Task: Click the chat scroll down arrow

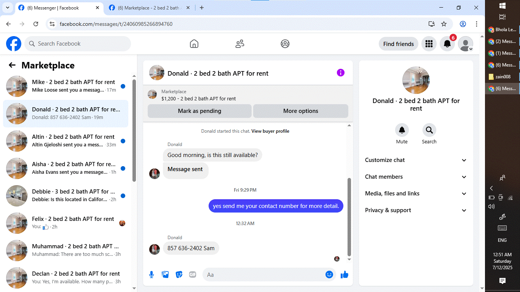Action: click(x=349, y=260)
